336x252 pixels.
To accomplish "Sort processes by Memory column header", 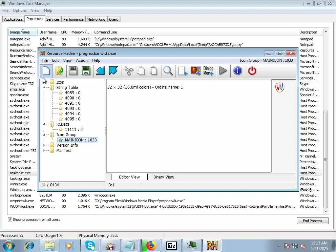I will (81, 32).
